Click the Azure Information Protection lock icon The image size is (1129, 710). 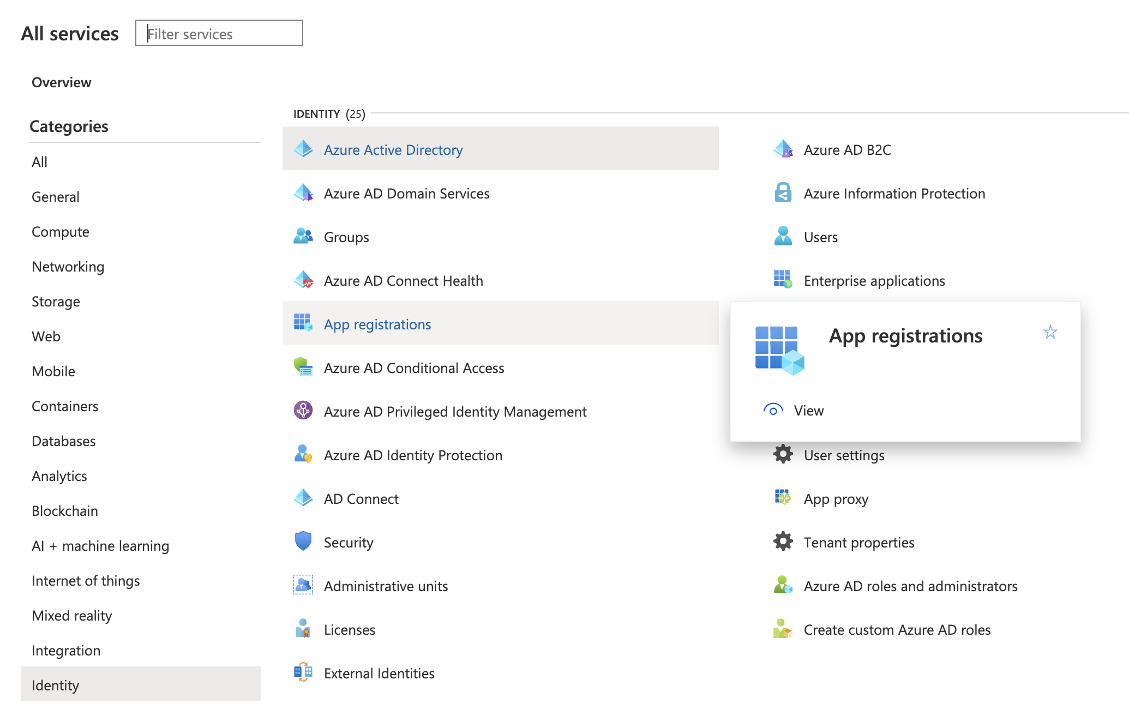[x=783, y=192]
